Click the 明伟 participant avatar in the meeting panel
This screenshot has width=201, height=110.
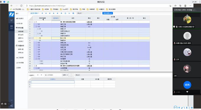[187, 85]
